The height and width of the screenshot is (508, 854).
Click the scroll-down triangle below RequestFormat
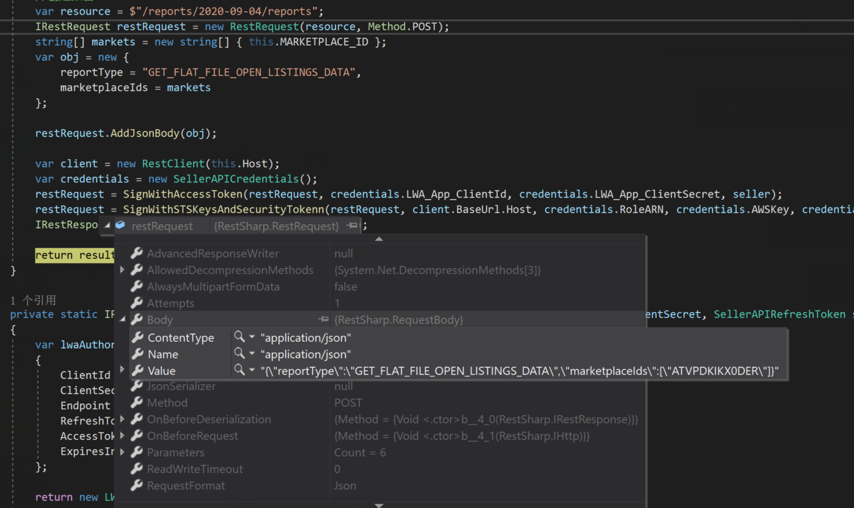[379, 505]
